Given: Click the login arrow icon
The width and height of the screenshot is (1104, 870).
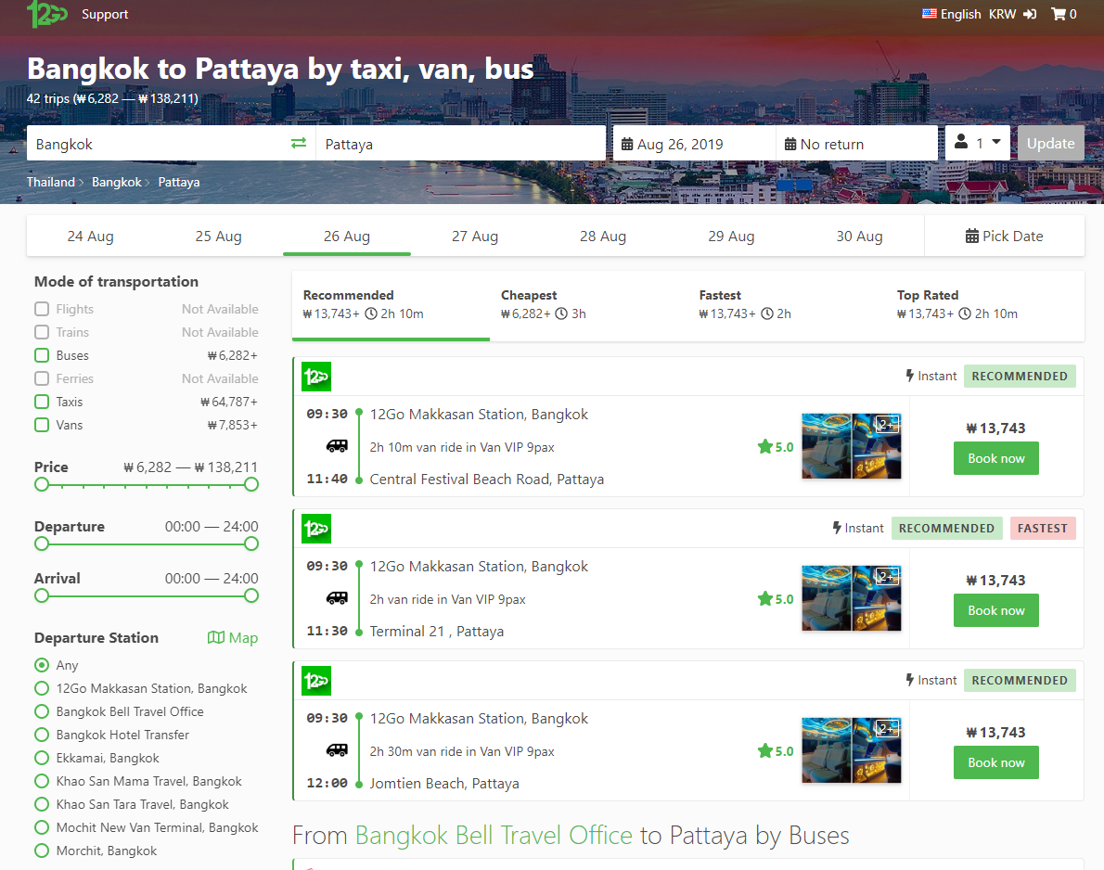Looking at the screenshot, I should [x=1030, y=14].
